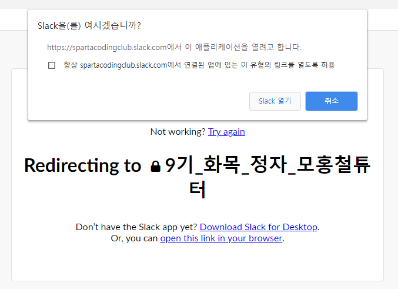The height and width of the screenshot is (289, 398).
Task: Check the always allow spartacodingclub.slack.com checkbox
Action: [52, 65]
